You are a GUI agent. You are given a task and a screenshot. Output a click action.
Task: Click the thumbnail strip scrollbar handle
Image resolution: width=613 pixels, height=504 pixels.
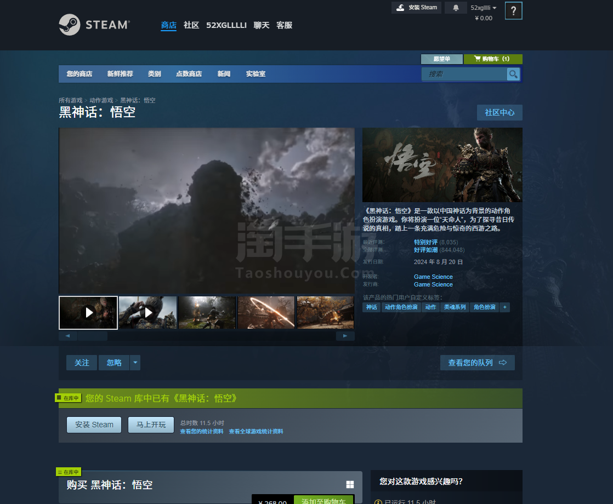(x=93, y=336)
